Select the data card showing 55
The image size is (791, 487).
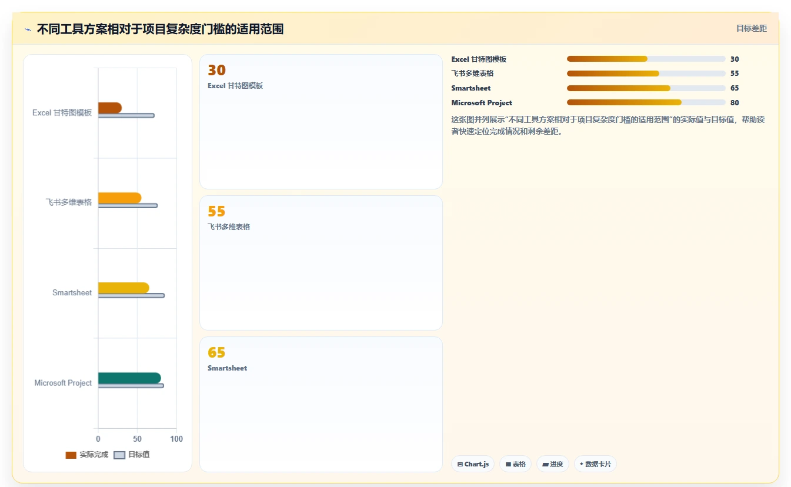pos(321,263)
